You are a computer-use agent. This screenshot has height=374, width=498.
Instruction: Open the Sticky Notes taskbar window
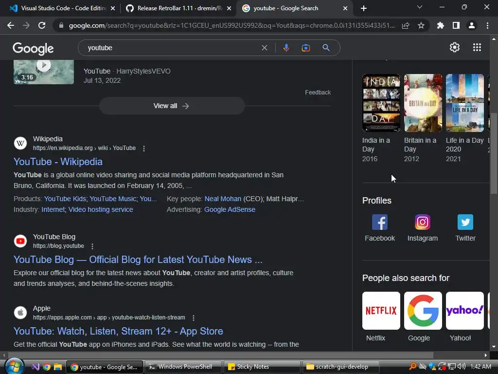[x=262, y=367]
